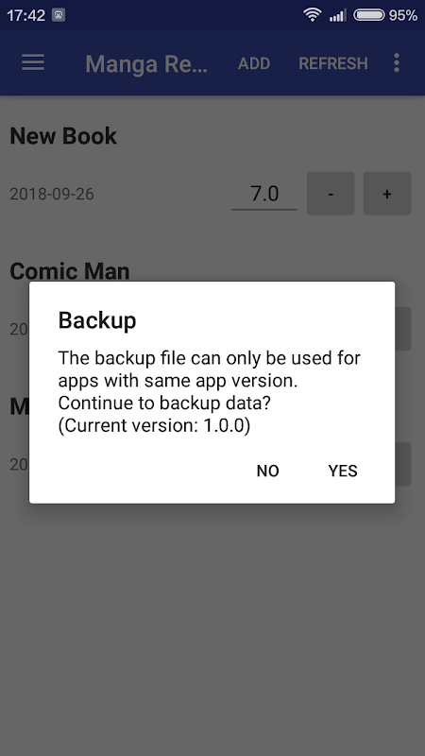Edit the 7.0 chapter number field
Image resolution: width=425 pixels, height=756 pixels.
tap(264, 194)
